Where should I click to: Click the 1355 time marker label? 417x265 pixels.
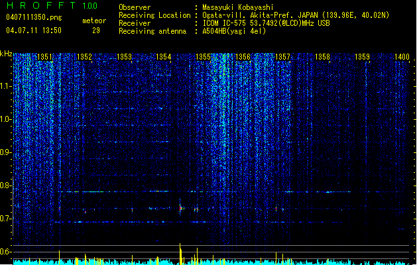tap(203, 57)
